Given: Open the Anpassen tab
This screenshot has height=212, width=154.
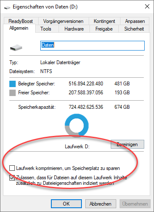Looking at the screenshot, I should click(135, 21).
